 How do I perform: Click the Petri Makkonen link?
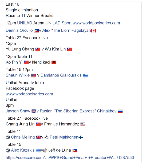[x=64, y=137]
